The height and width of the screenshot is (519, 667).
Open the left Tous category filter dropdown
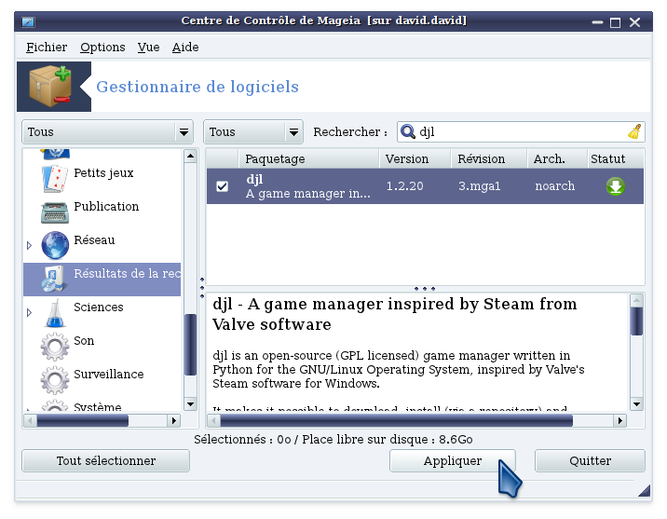(x=107, y=132)
